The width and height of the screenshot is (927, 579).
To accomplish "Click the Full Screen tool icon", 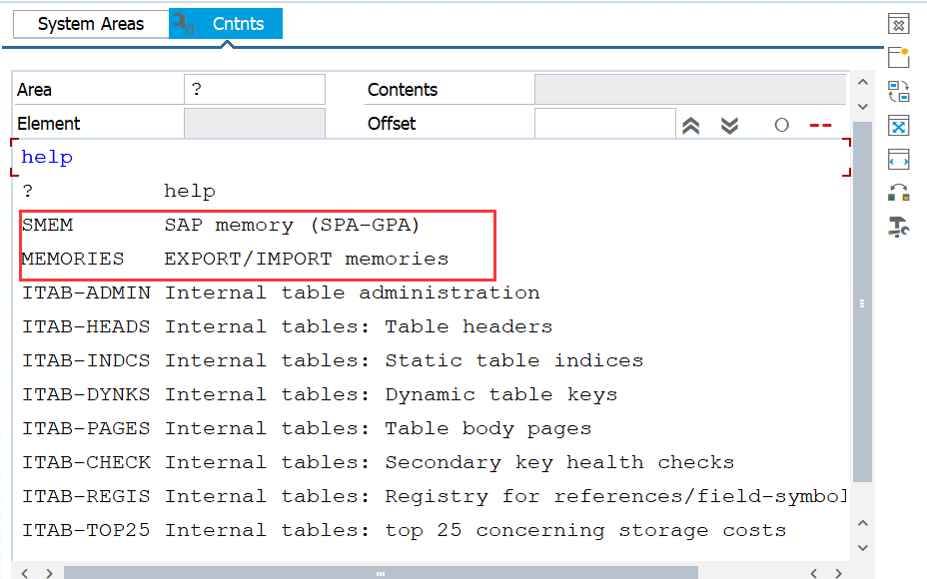I will coord(898,125).
